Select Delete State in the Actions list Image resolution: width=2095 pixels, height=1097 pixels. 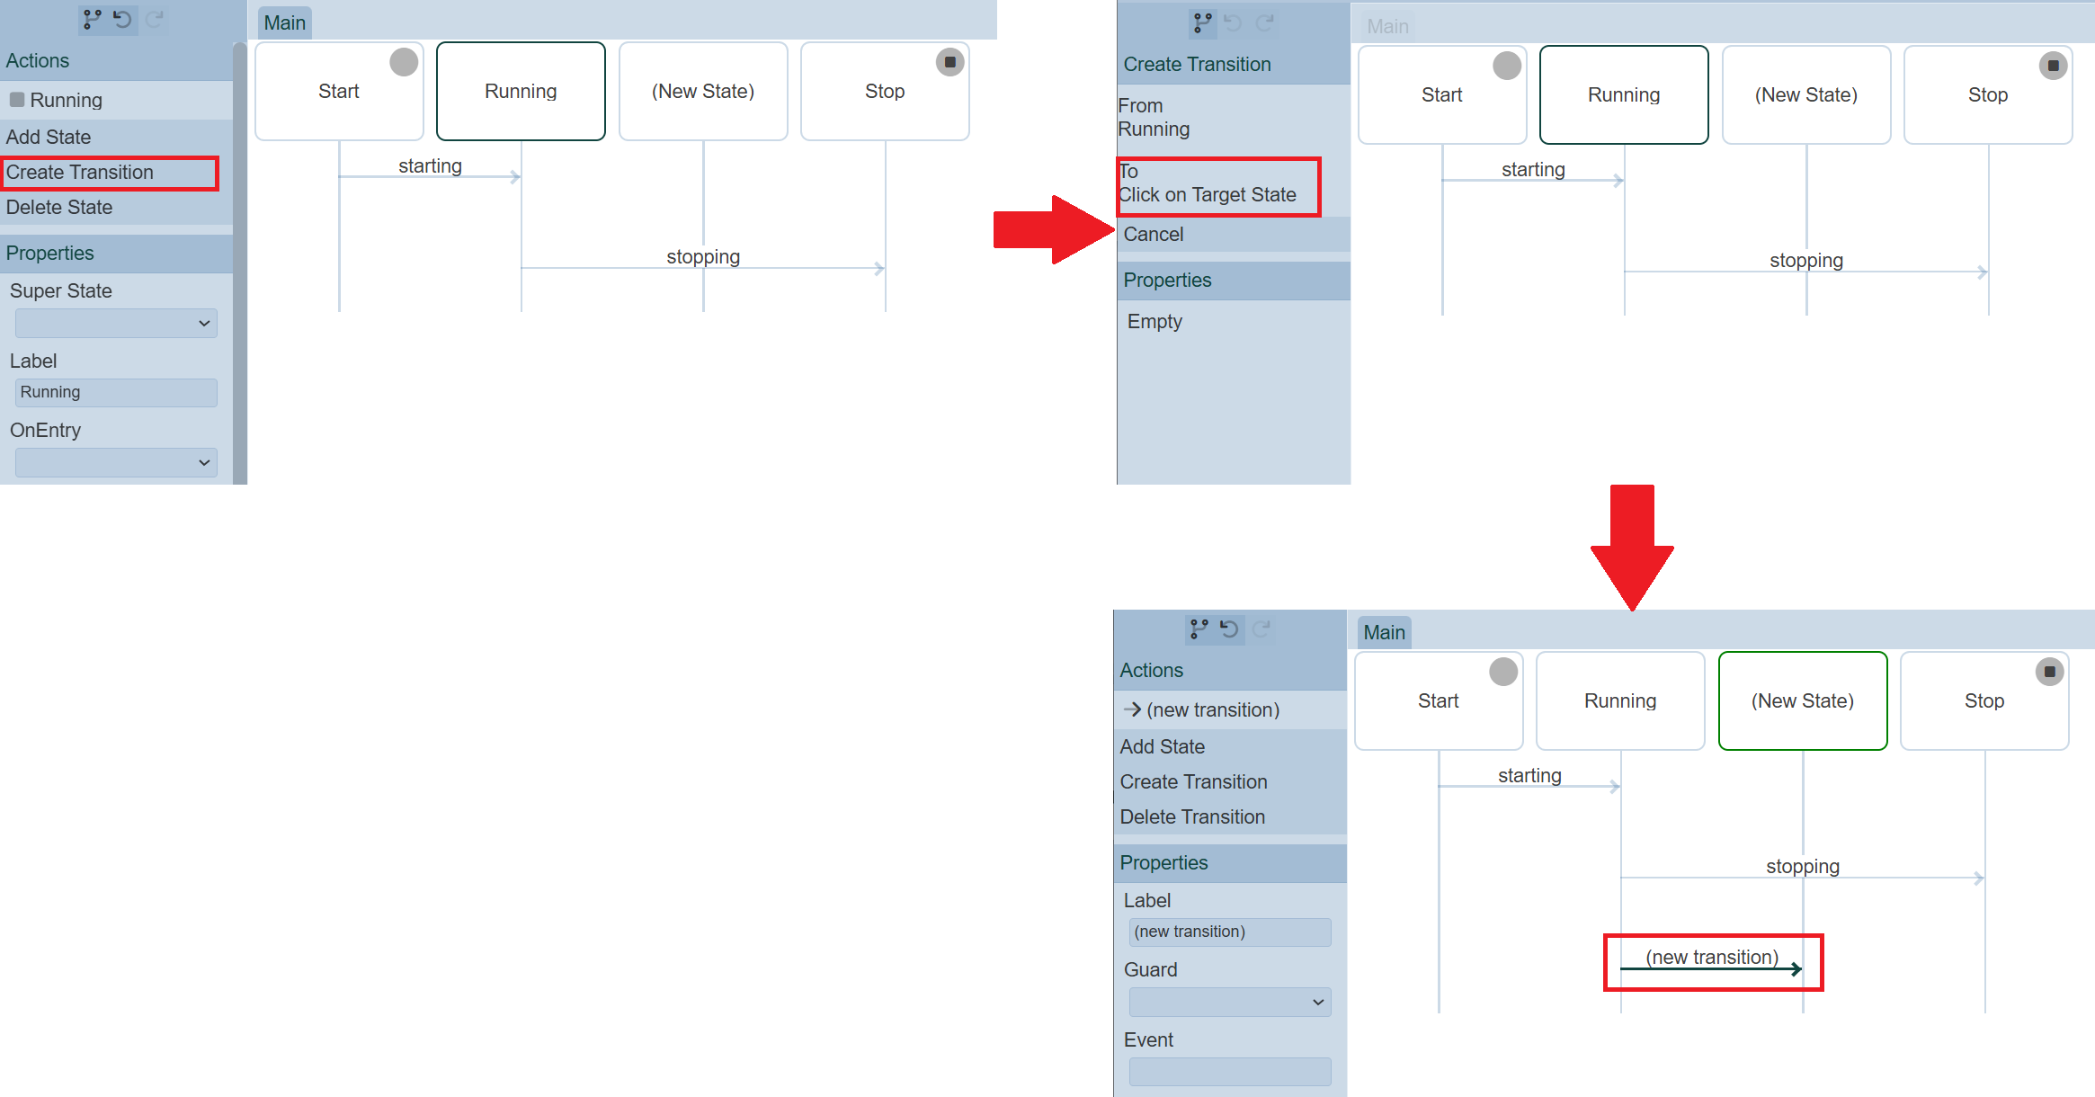tap(59, 208)
